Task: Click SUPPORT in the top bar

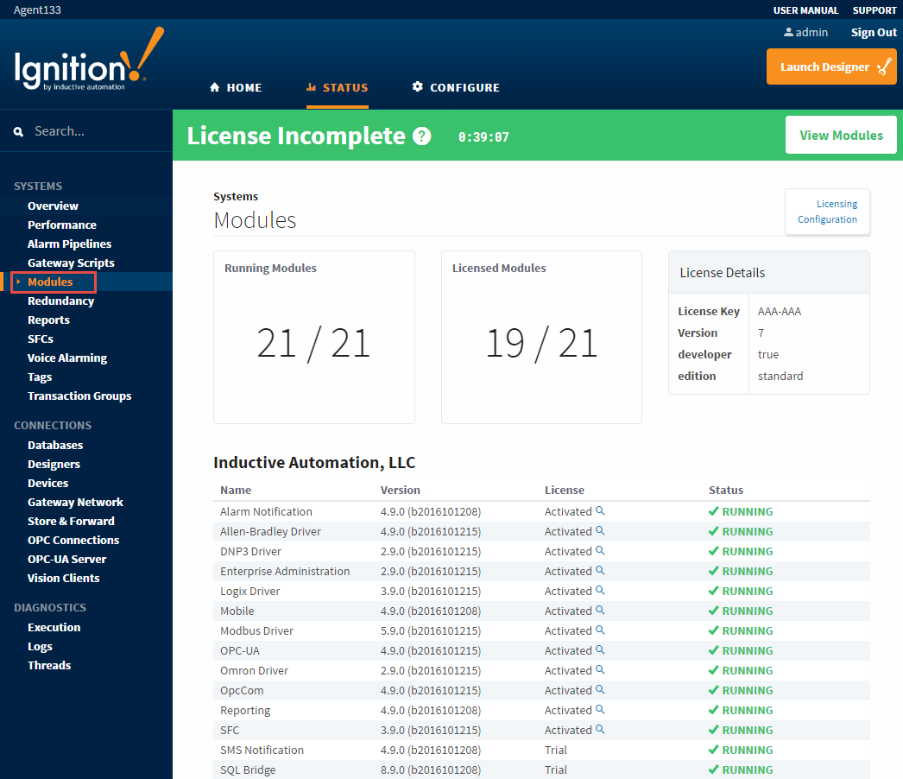Action: [x=875, y=9]
